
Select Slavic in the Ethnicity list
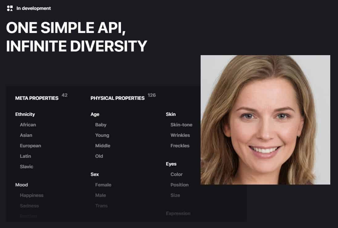(x=26, y=167)
